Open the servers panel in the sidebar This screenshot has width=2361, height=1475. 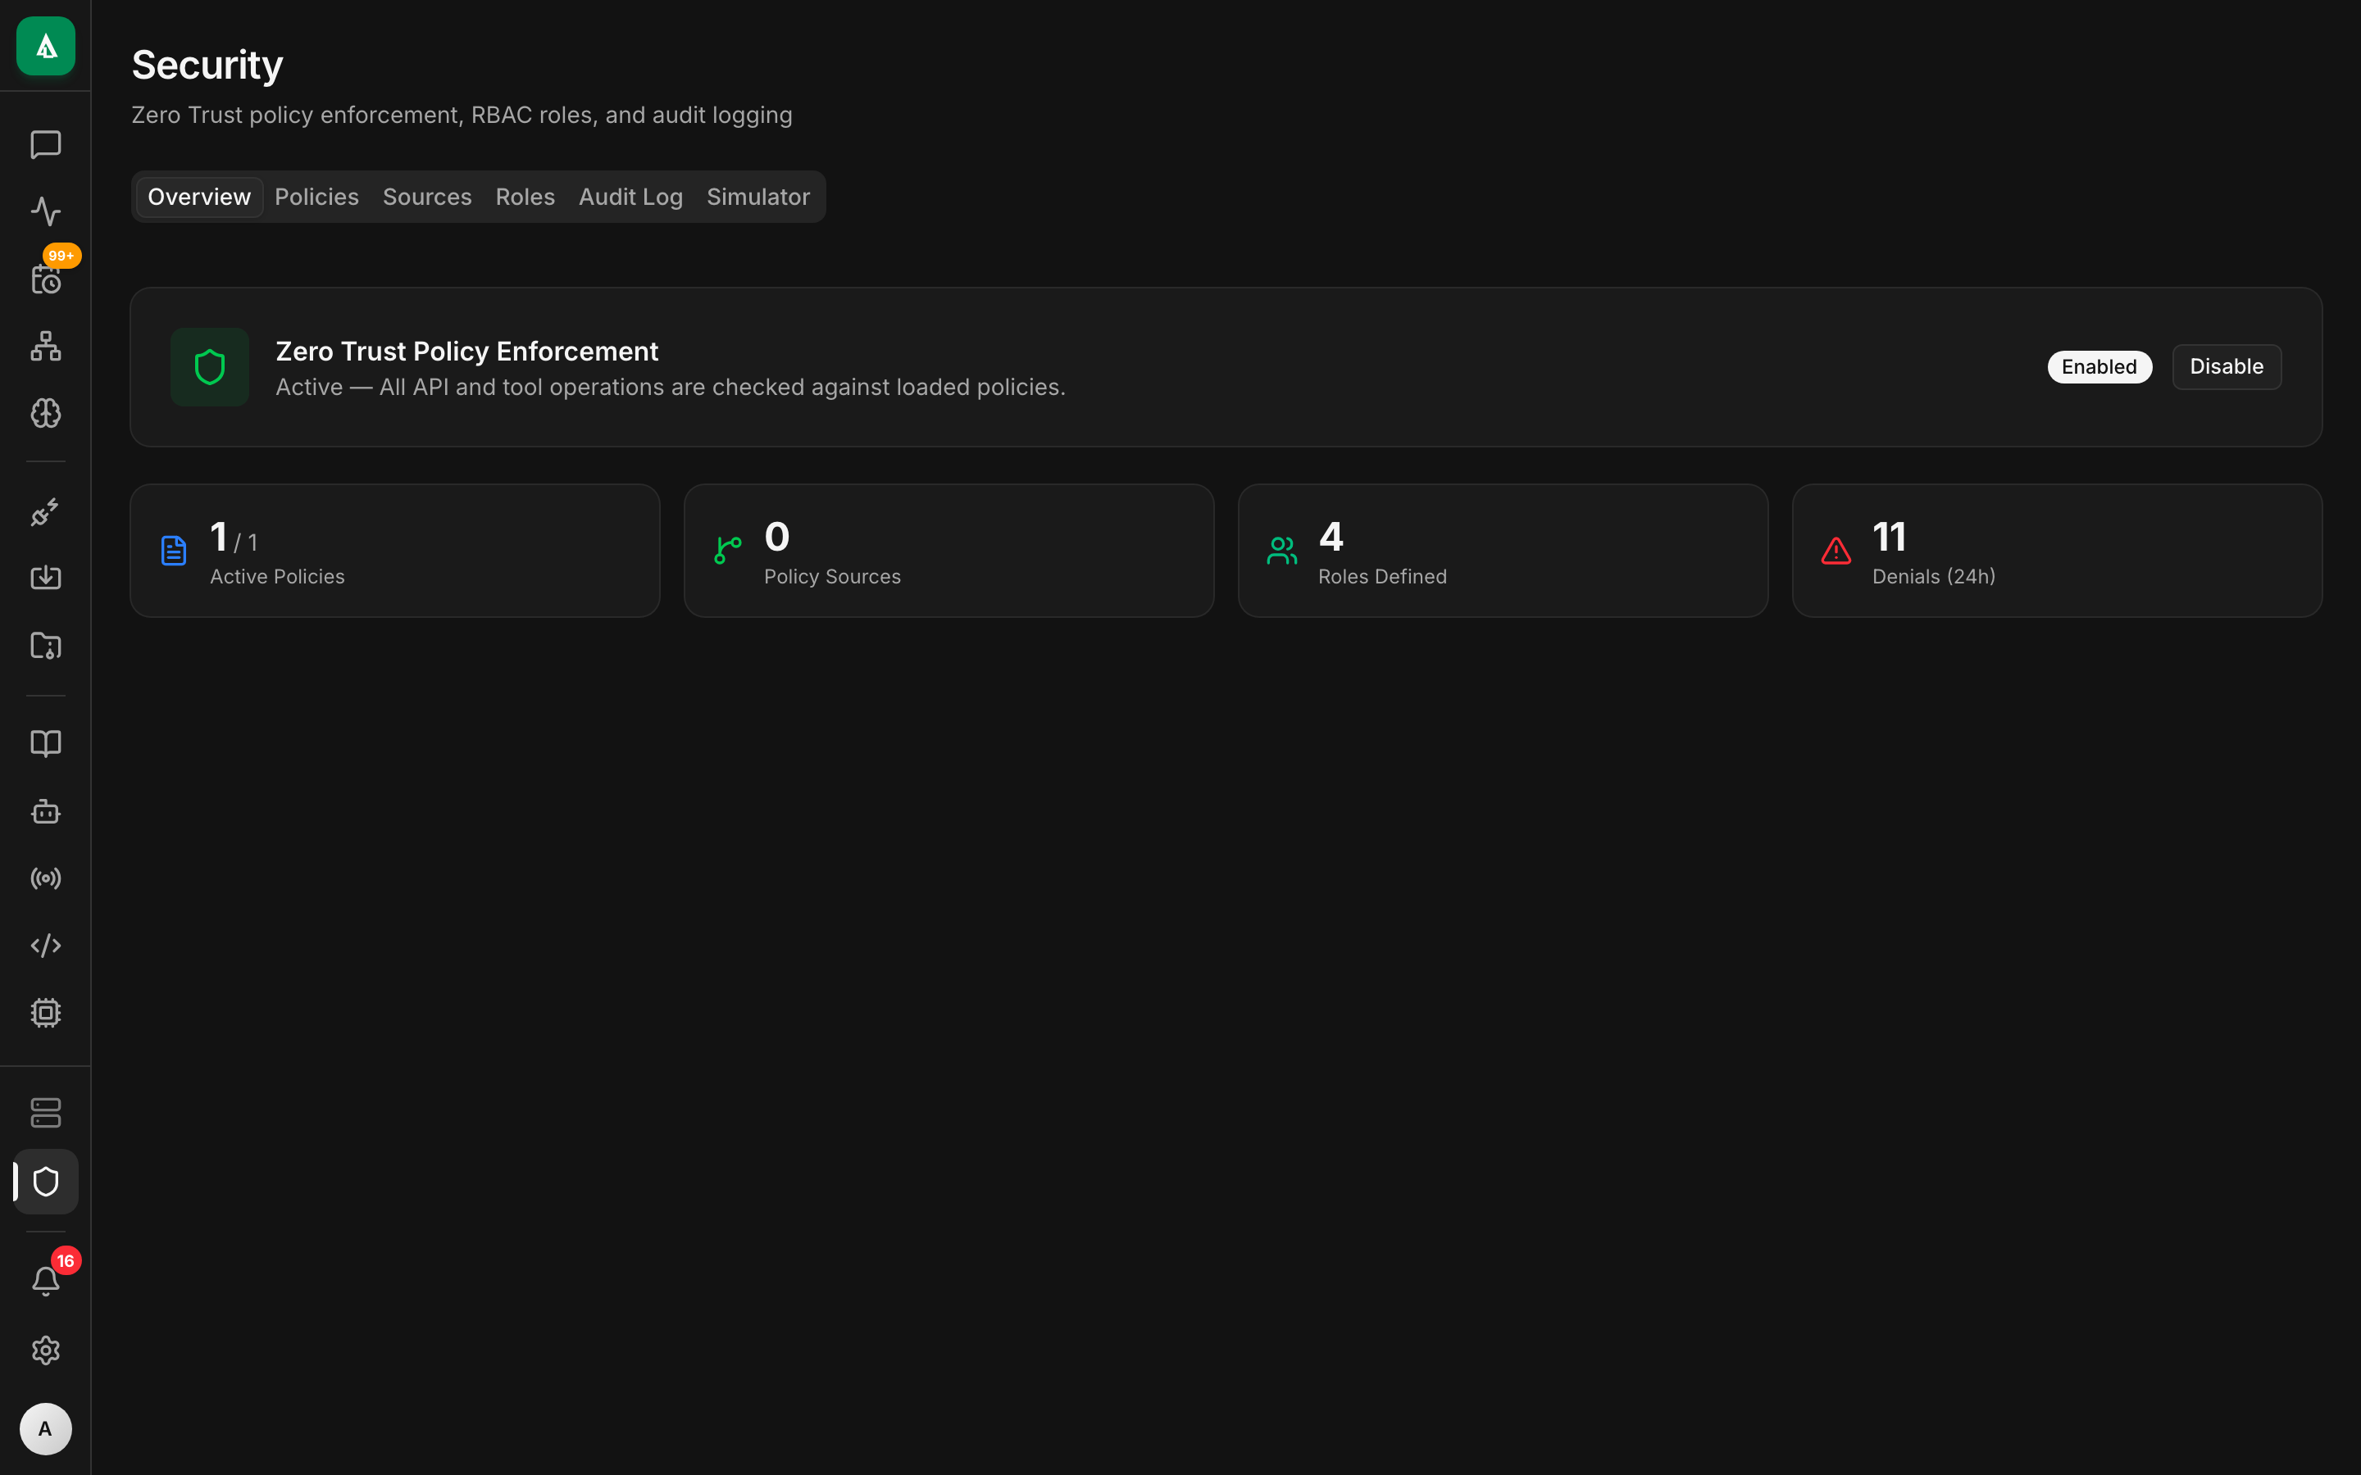click(45, 1112)
